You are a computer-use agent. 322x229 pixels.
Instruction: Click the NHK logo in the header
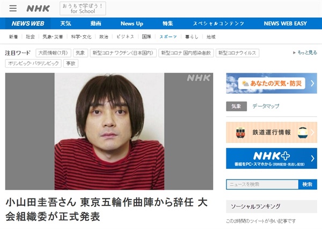click(x=38, y=9)
